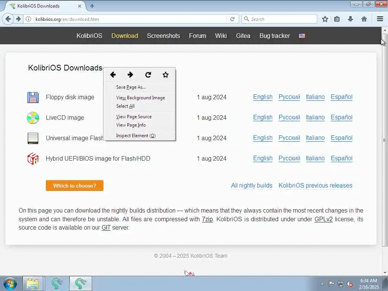Open the downloads arrow icon in toolbar
The width and height of the screenshot is (388, 291).
(350, 19)
